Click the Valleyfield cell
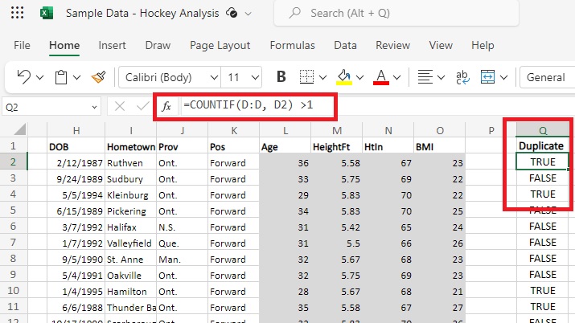Screen dimensions: 575x323 131,243
